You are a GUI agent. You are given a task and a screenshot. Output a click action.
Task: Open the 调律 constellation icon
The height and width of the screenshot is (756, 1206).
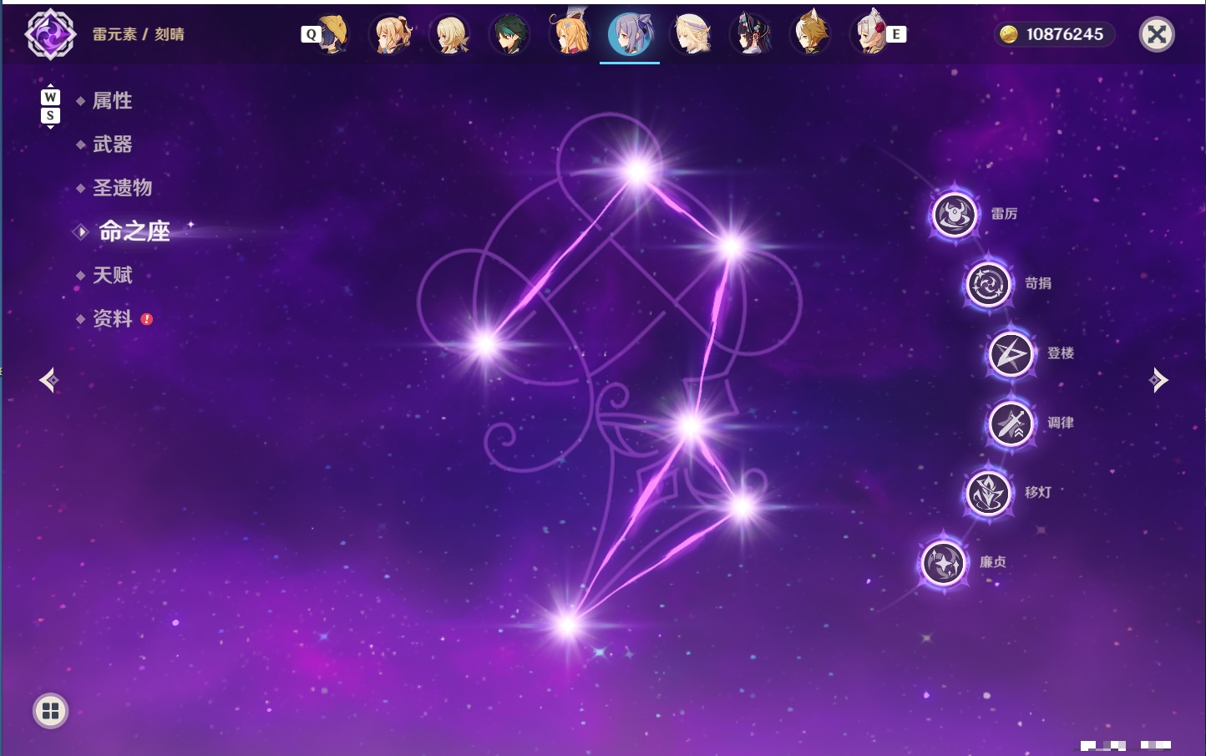pos(1011,424)
